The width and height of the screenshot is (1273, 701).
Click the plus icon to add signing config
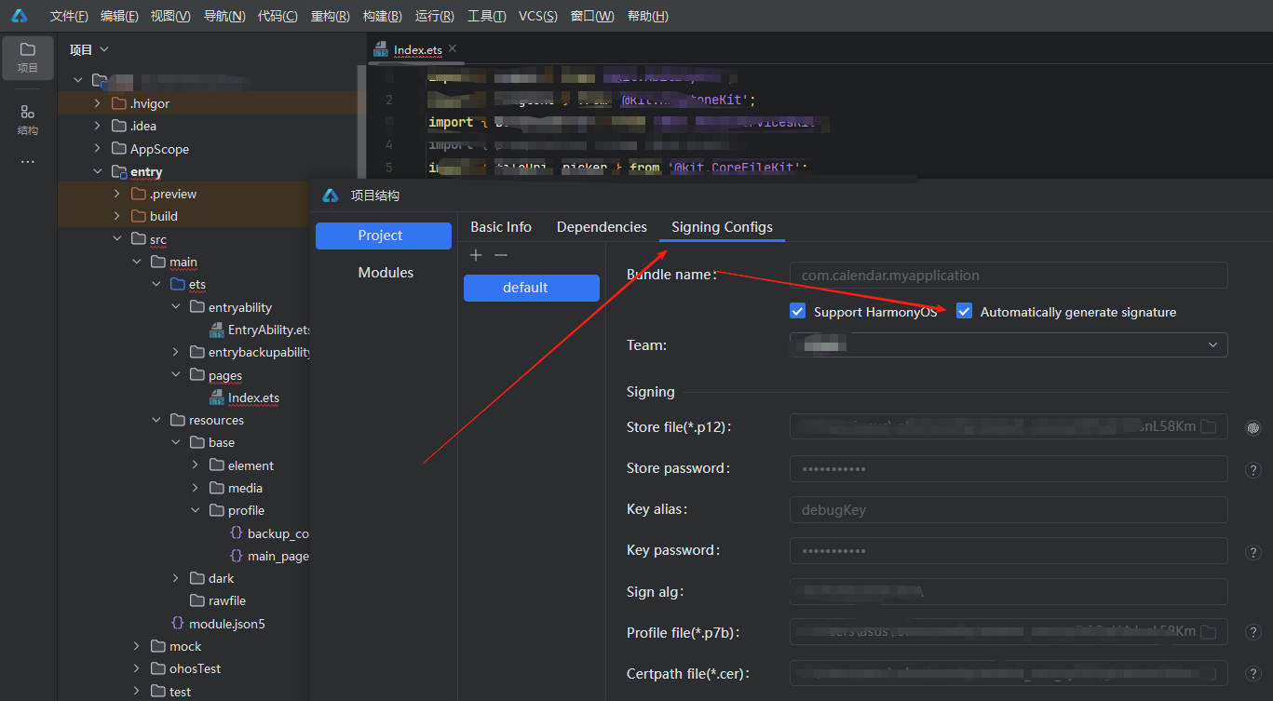point(476,255)
